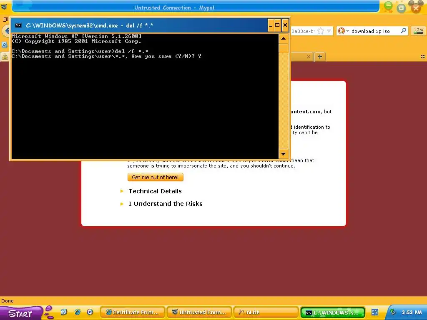Click the search magnifier next to 'download xp iso'
Image resolution: width=427 pixels, height=320 pixels.
403,31
